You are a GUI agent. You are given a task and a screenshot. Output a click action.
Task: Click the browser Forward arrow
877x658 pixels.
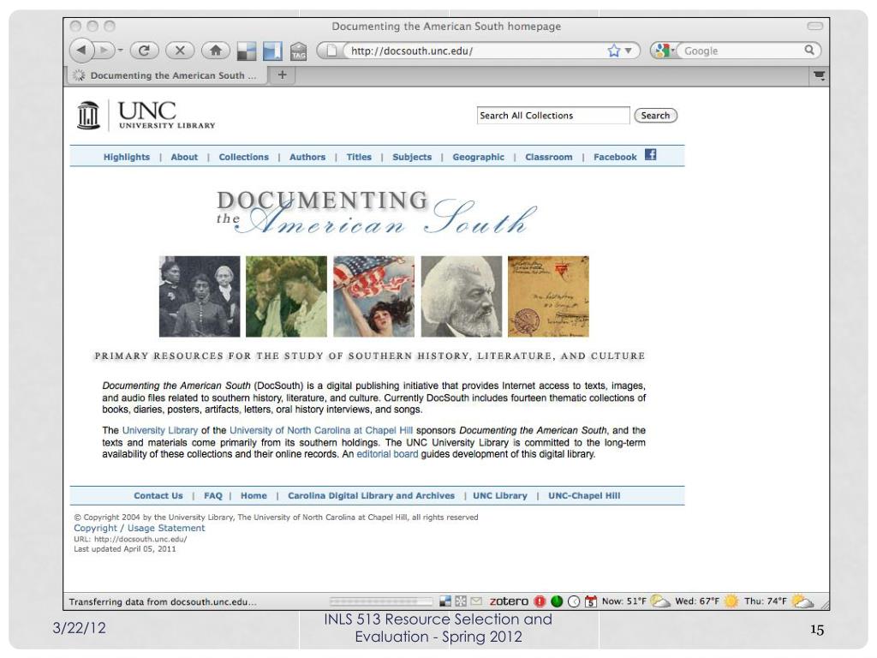click(104, 51)
